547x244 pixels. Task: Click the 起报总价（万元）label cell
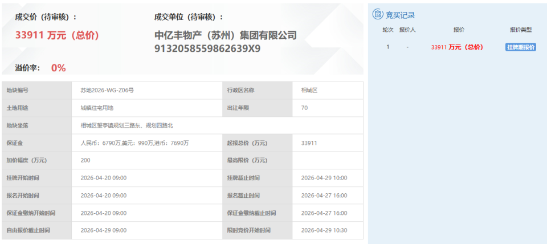[x=258, y=143]
